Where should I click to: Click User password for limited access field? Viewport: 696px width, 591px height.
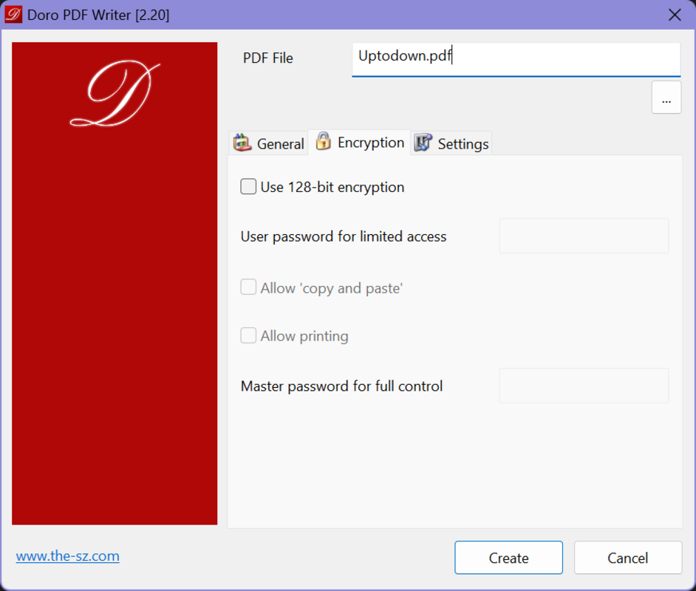click(x=584, y=236)
